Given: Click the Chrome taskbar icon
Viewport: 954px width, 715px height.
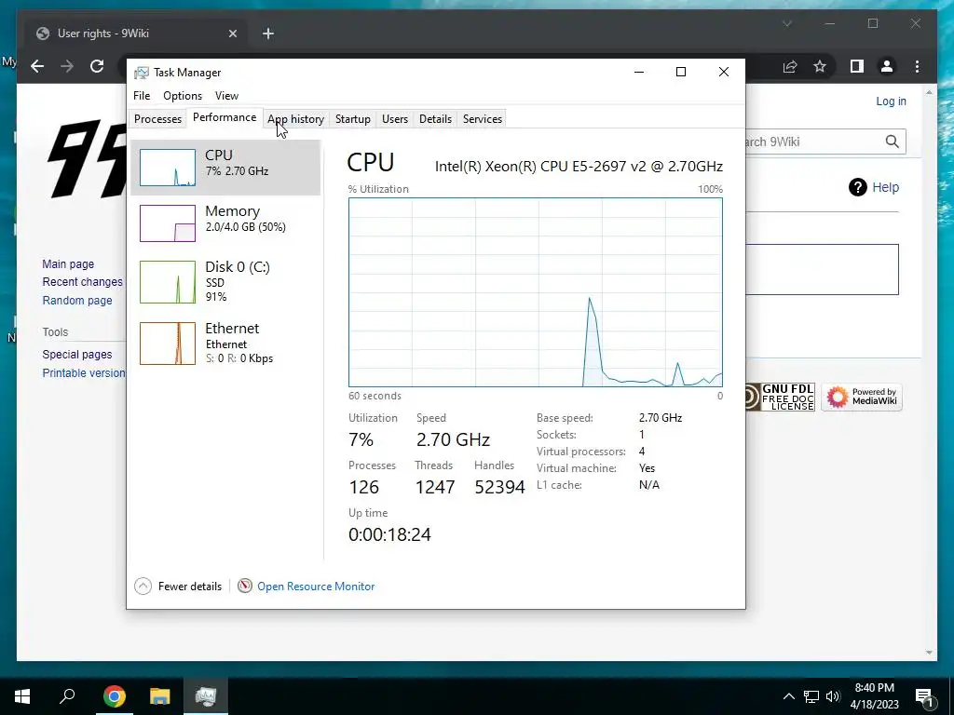Looking at the screenshot, I should point(115,696).
